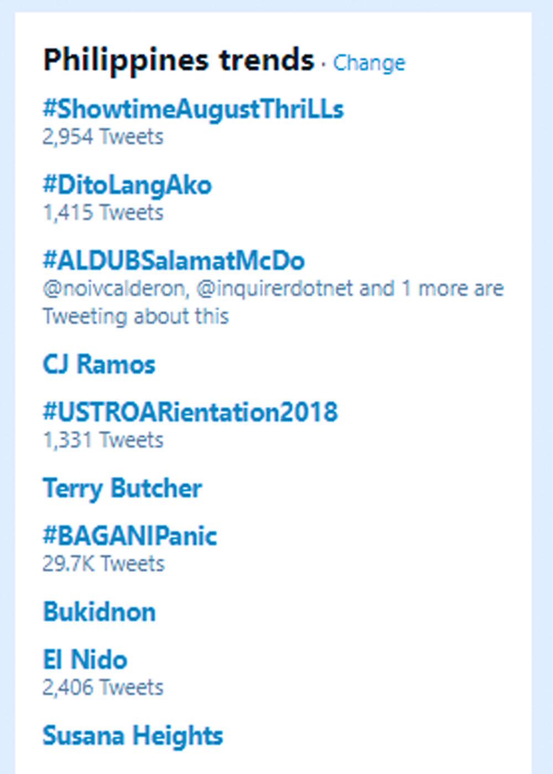Open the #BAGANIPanic trending hashtag
The image size is (553, 774).
click(130, 536)
